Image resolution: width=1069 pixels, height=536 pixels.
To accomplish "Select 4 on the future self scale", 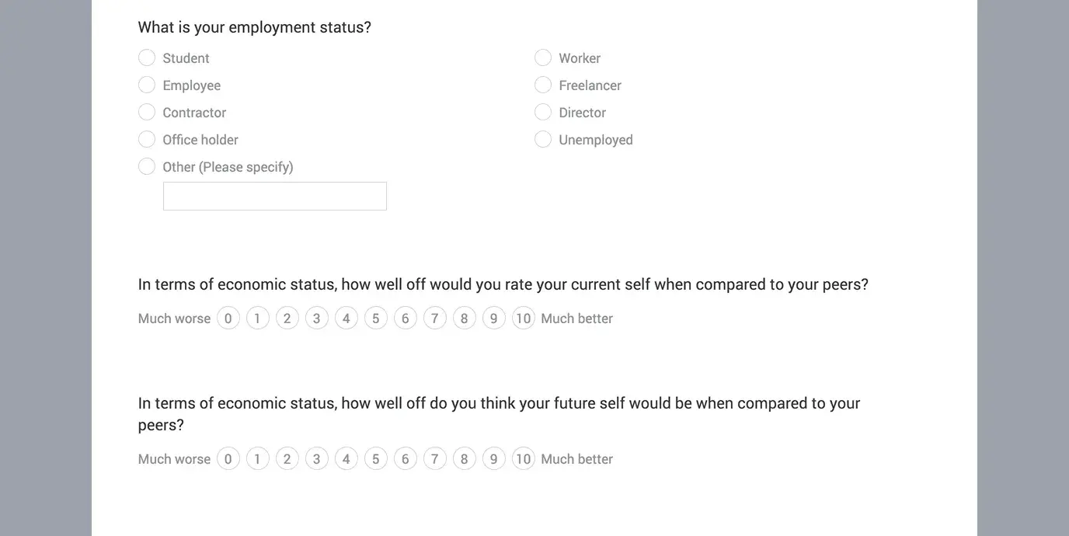I will tap(346, 458).
